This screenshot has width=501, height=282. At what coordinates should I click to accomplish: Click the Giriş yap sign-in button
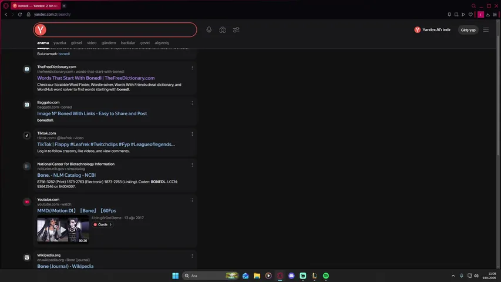(x=468, y=30)
